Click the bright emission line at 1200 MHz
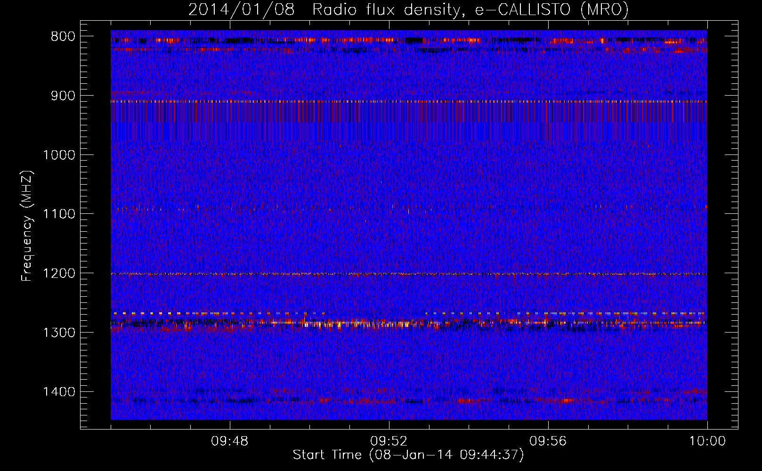Viewport: 762px width, 471px height. tap(409, 274)
